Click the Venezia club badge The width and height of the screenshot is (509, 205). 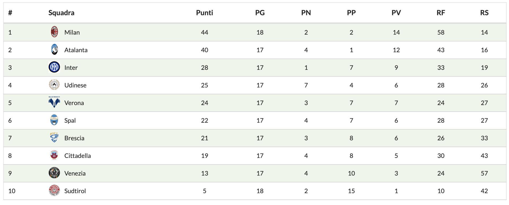coord(54,173)
